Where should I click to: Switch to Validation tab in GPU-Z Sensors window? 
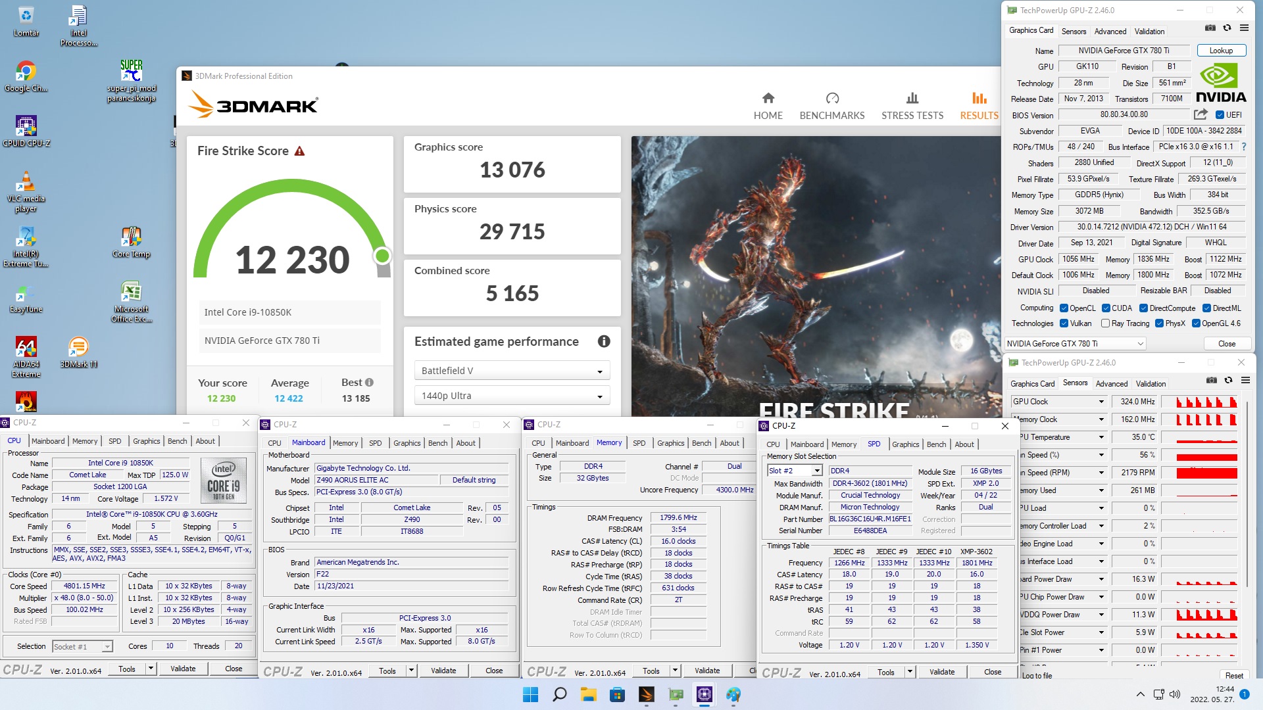click(x=1151, y=383)
